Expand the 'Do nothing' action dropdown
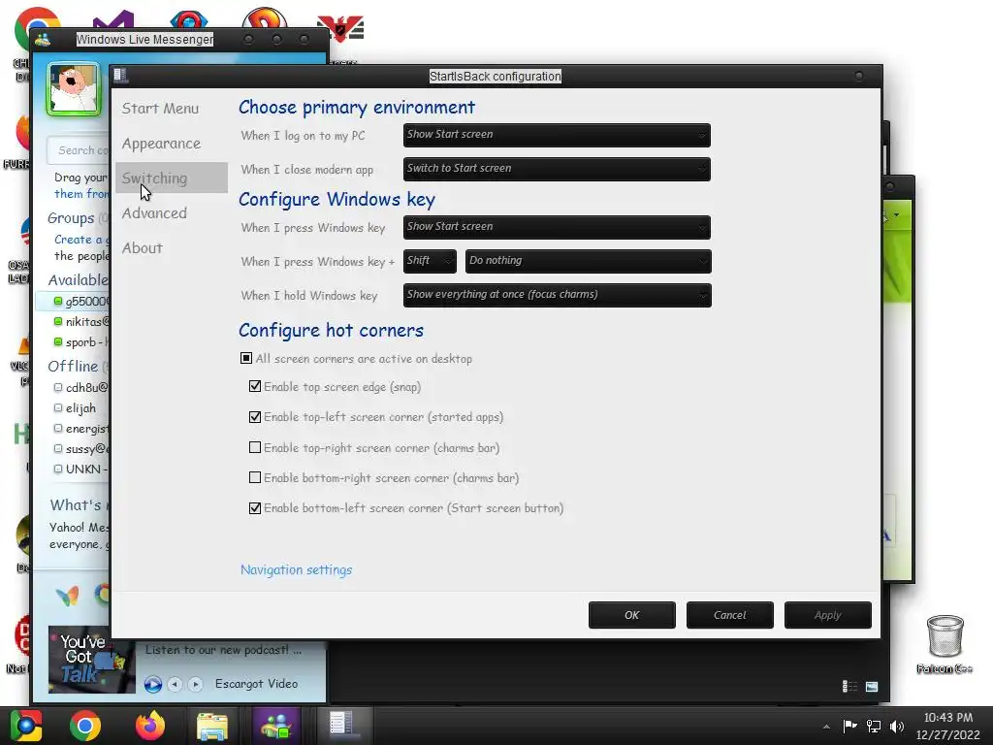The width and height of the screenshot is (993, 745). [589, 261]
